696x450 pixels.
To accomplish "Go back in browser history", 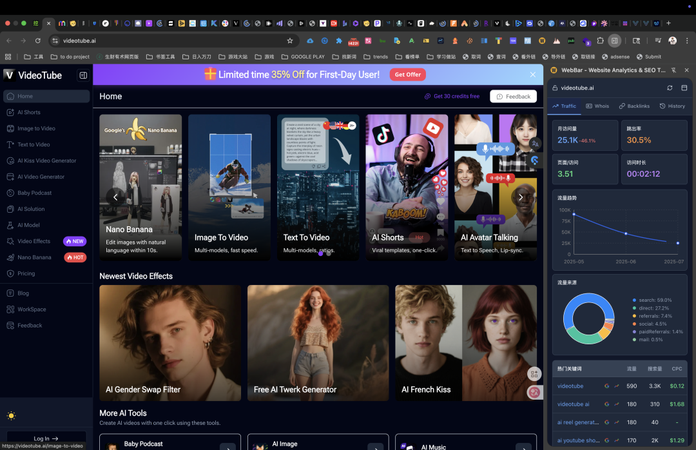I will [x=9, y=41].
